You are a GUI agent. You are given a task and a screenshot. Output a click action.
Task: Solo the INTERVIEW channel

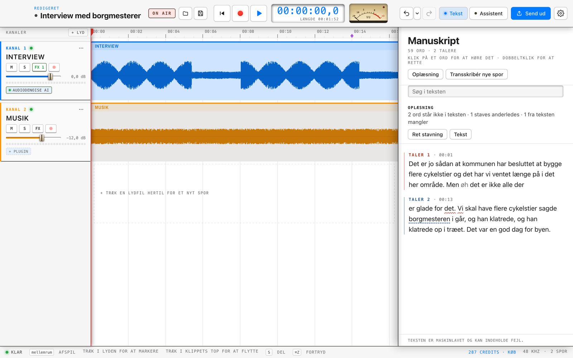pos(24,67)
